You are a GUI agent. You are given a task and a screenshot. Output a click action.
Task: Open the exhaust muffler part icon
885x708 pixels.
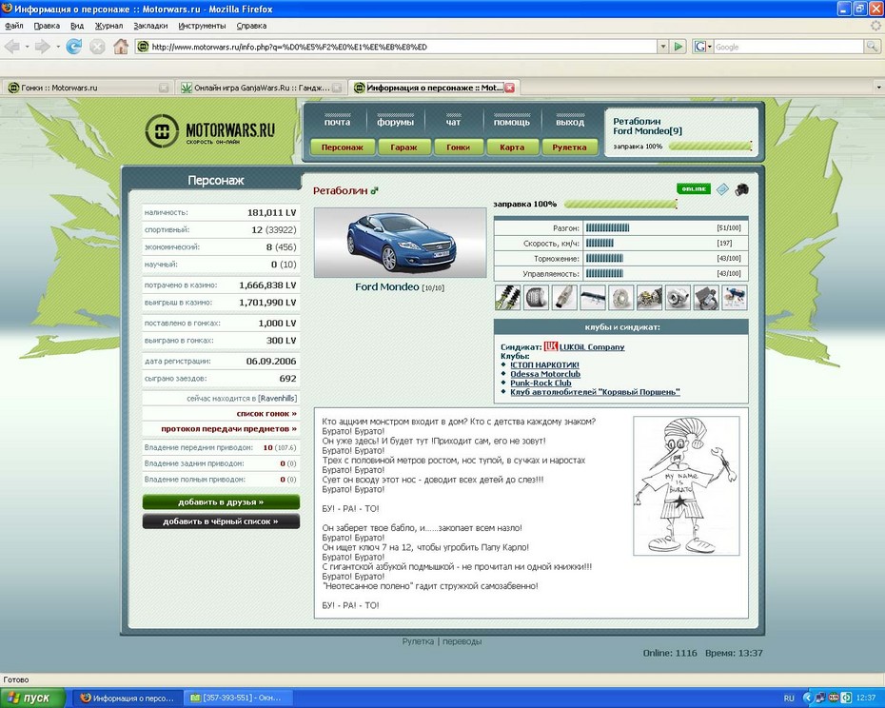click(x=564, y=298)
